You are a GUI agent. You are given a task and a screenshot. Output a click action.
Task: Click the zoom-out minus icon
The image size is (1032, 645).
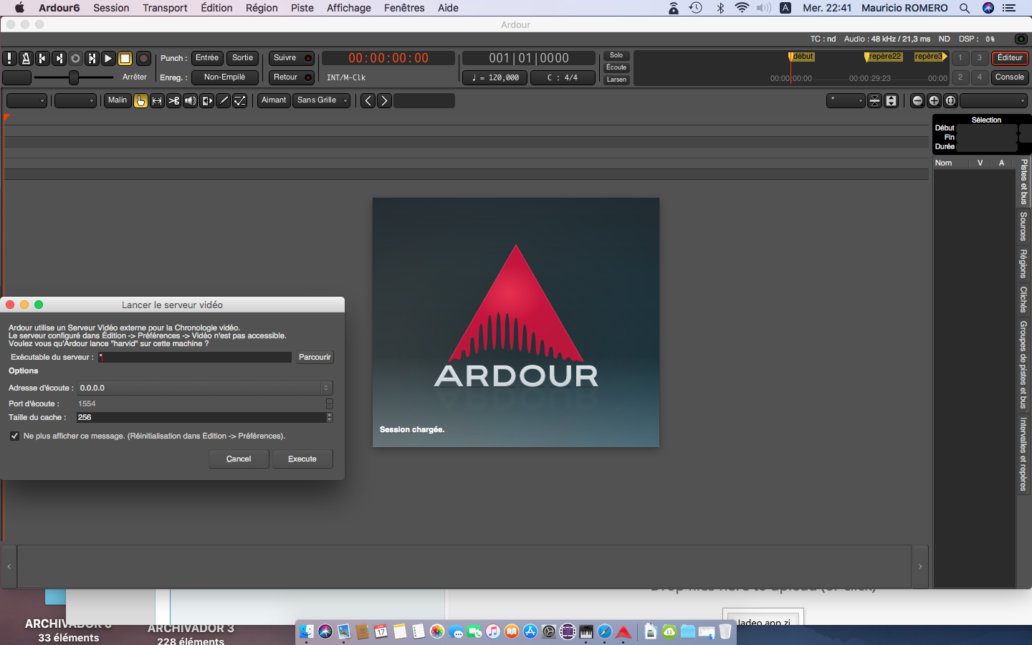pyautogui.click(x=917, y=101)
